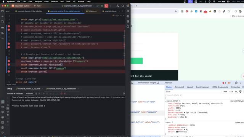Open Performance insights DevTools panel tab
The width and height of the screenshot is (244, 137).
[x=148, y=83]
